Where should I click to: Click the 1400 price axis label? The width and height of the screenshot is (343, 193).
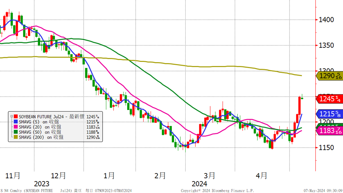click(326, 20)
